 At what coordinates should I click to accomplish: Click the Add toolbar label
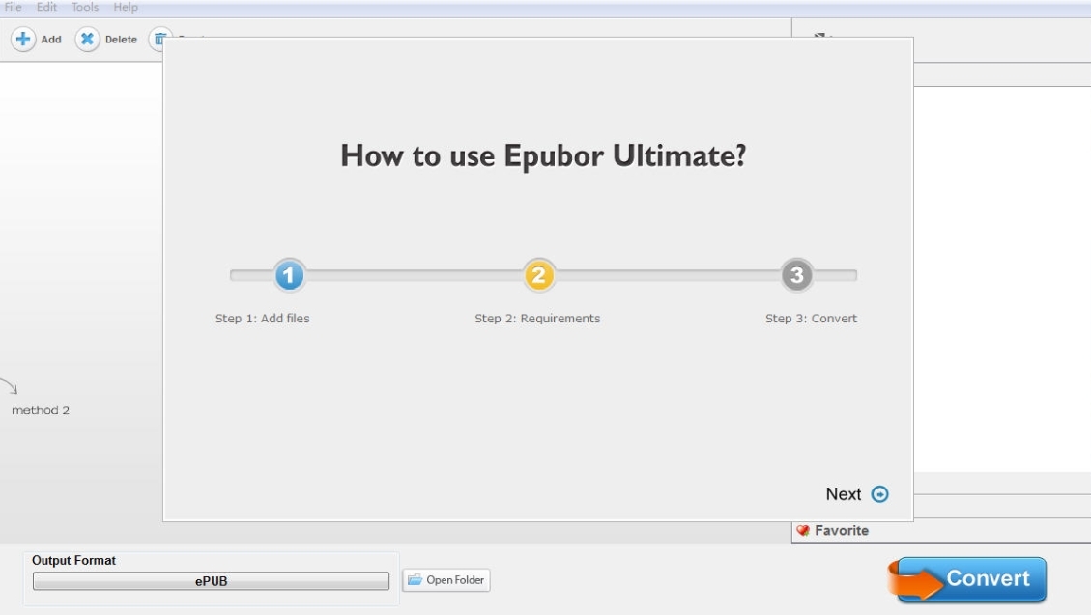pos(51,40)
